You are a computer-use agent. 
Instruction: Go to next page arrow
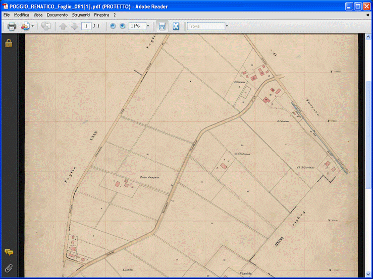point(75,26)
